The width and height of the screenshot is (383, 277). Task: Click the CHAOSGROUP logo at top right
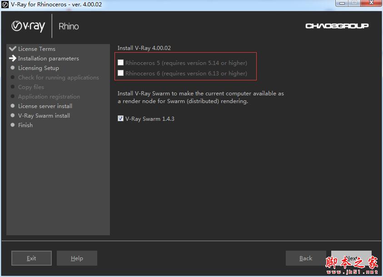[337, 26]
